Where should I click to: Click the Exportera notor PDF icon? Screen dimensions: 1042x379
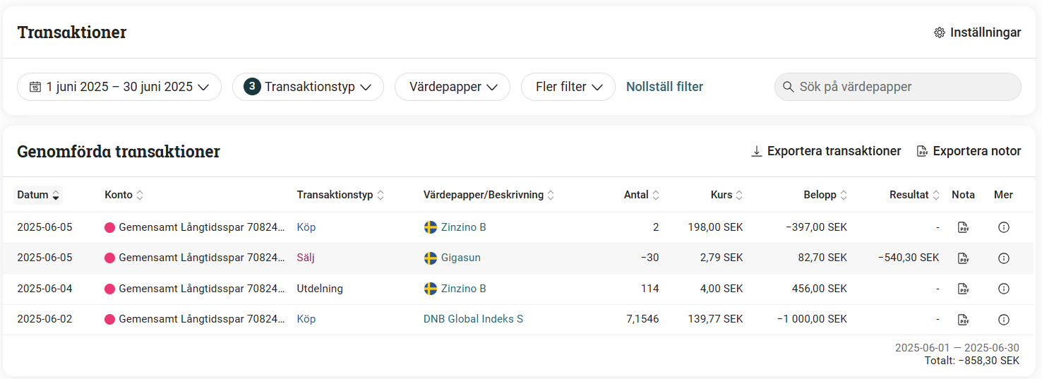[922, 151]
